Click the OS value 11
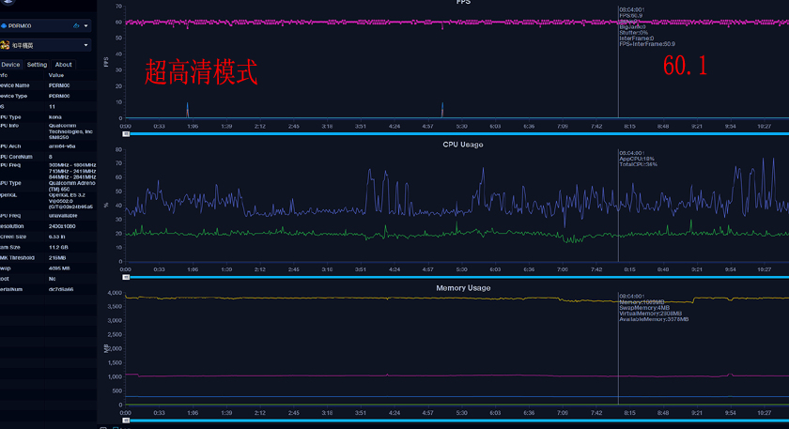Screen dimensions: 789x429 52,107
